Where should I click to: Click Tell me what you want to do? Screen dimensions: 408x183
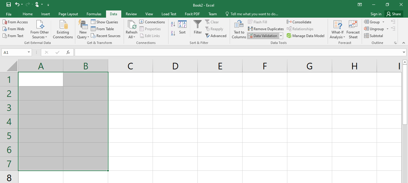tap(251, 14)
